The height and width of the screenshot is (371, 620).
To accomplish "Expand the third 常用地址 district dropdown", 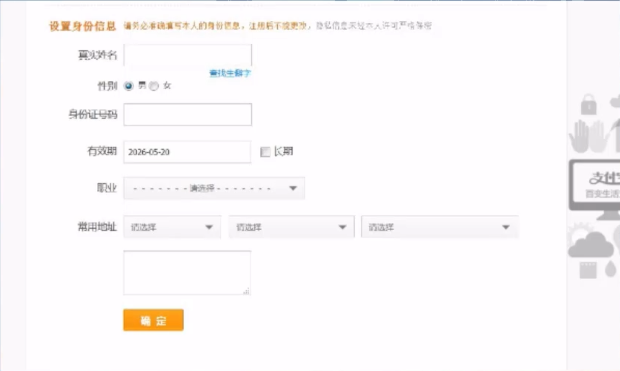I will (439, 227).
